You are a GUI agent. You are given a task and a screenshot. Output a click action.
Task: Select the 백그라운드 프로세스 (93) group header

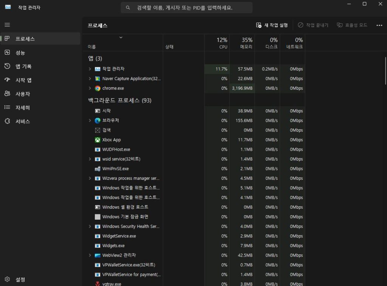tap(120, 100)
